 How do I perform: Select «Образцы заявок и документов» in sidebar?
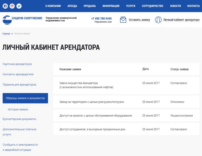(25, 98)
